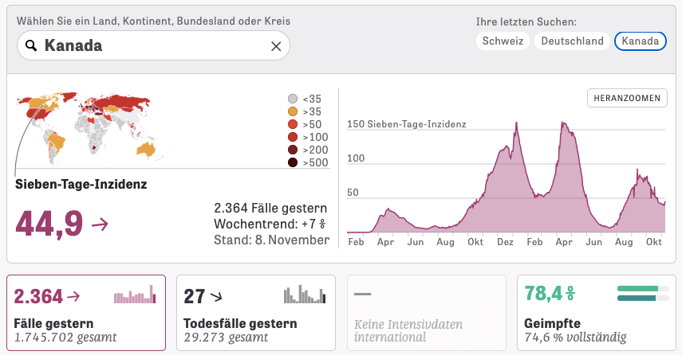Viewport: 682px width, 355px height.
Task: Click the grey <35 legend swatch
Action: coord(293,99)
